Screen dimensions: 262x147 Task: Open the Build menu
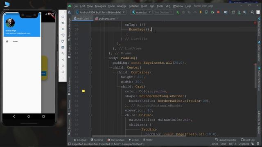pos(144,6)
